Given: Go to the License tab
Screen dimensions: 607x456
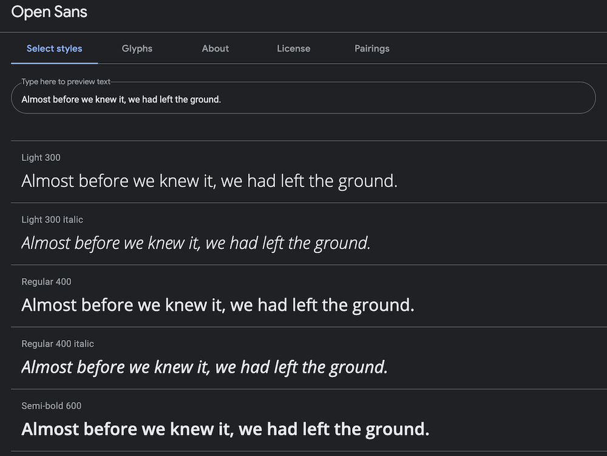Looking at the screenshot, I should point(294,49).
